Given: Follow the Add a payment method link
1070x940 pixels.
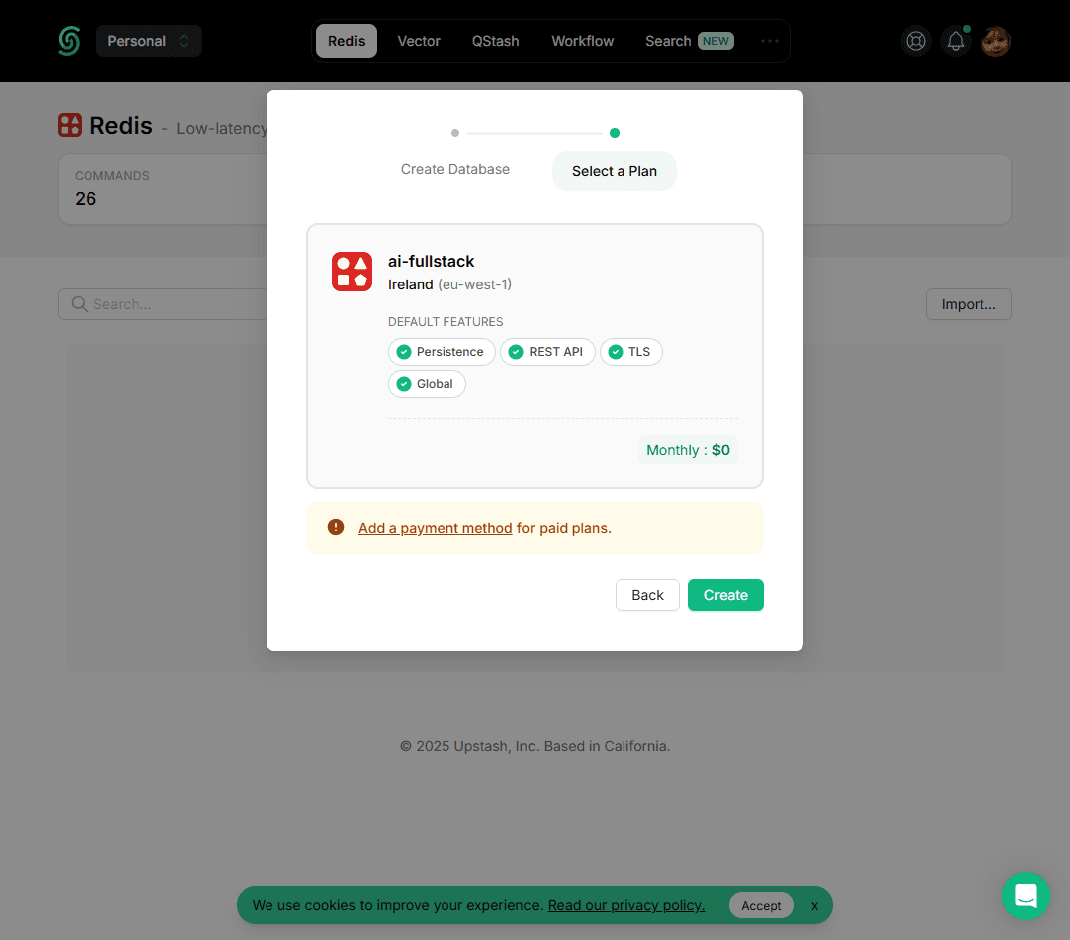Looking at the screenshot, I should coord(436,528).
